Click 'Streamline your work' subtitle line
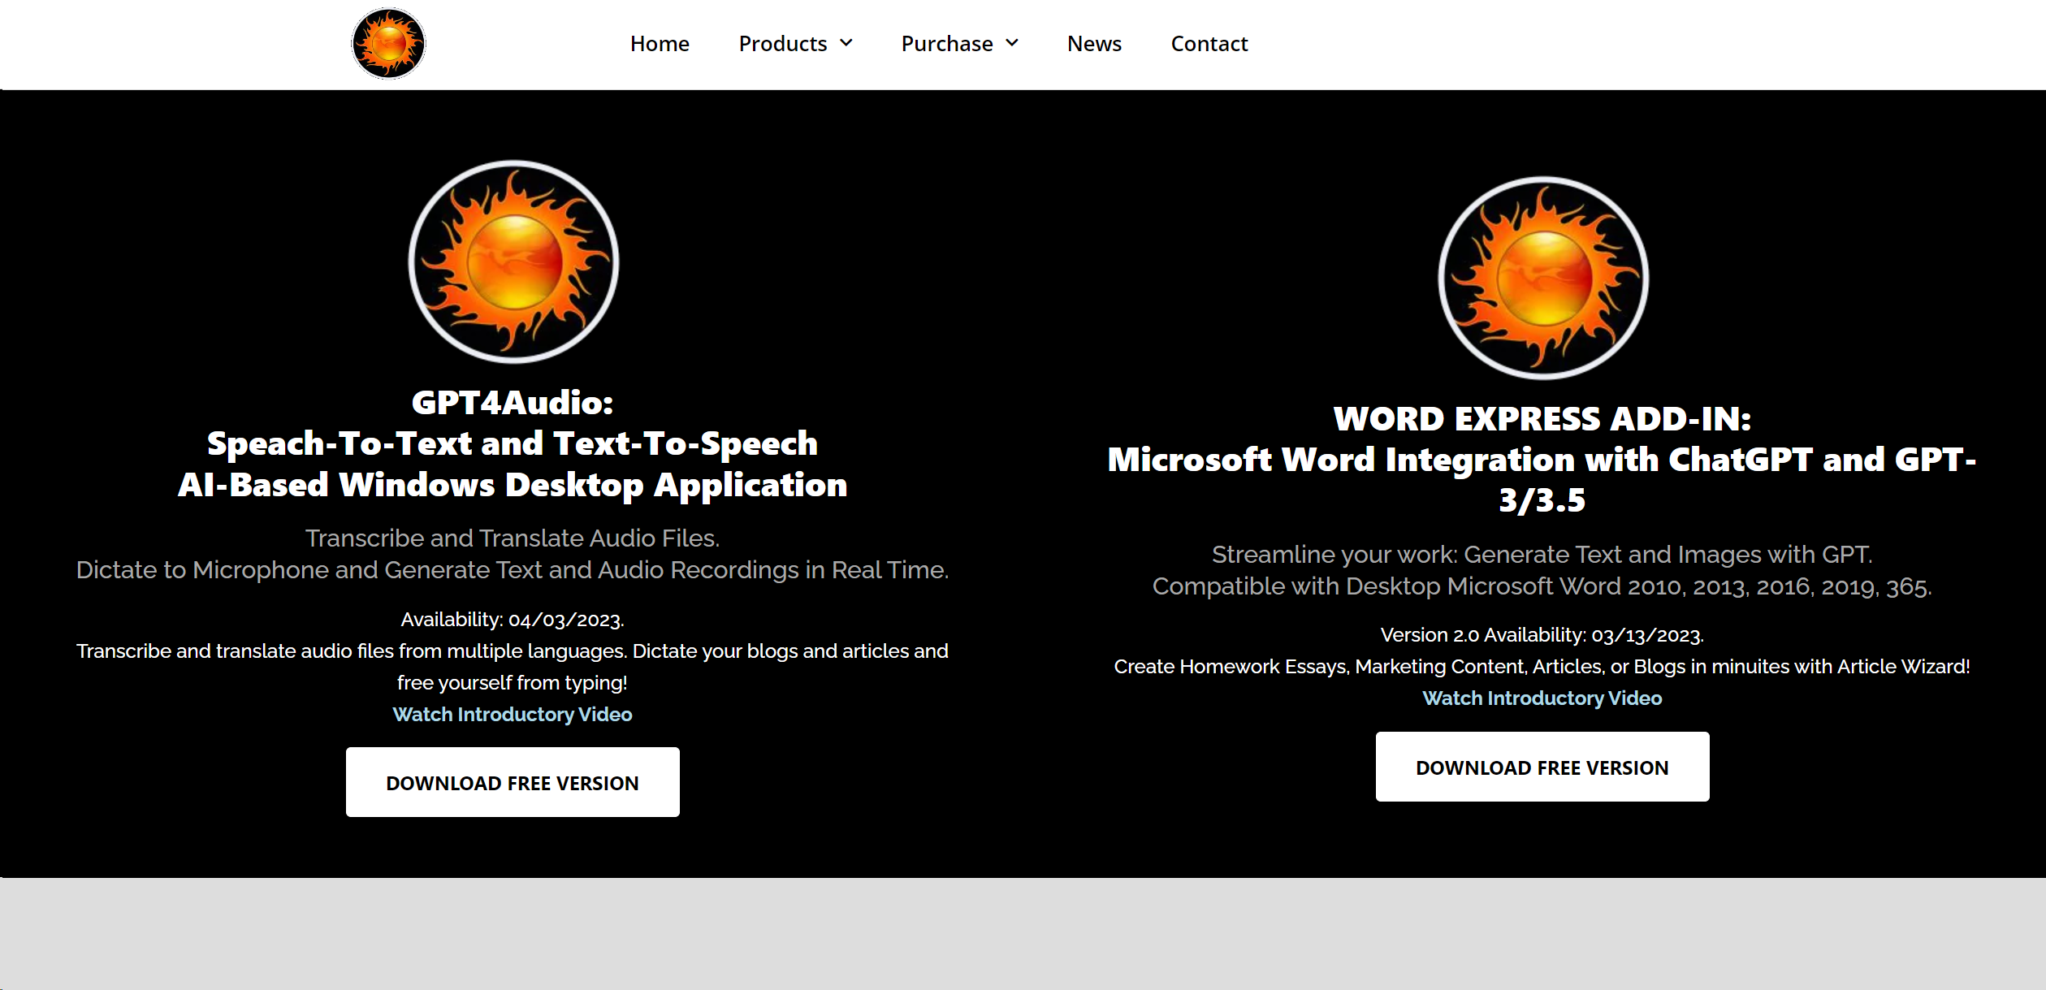The height and width of the screenshot is (990, 2046). 1542,555
